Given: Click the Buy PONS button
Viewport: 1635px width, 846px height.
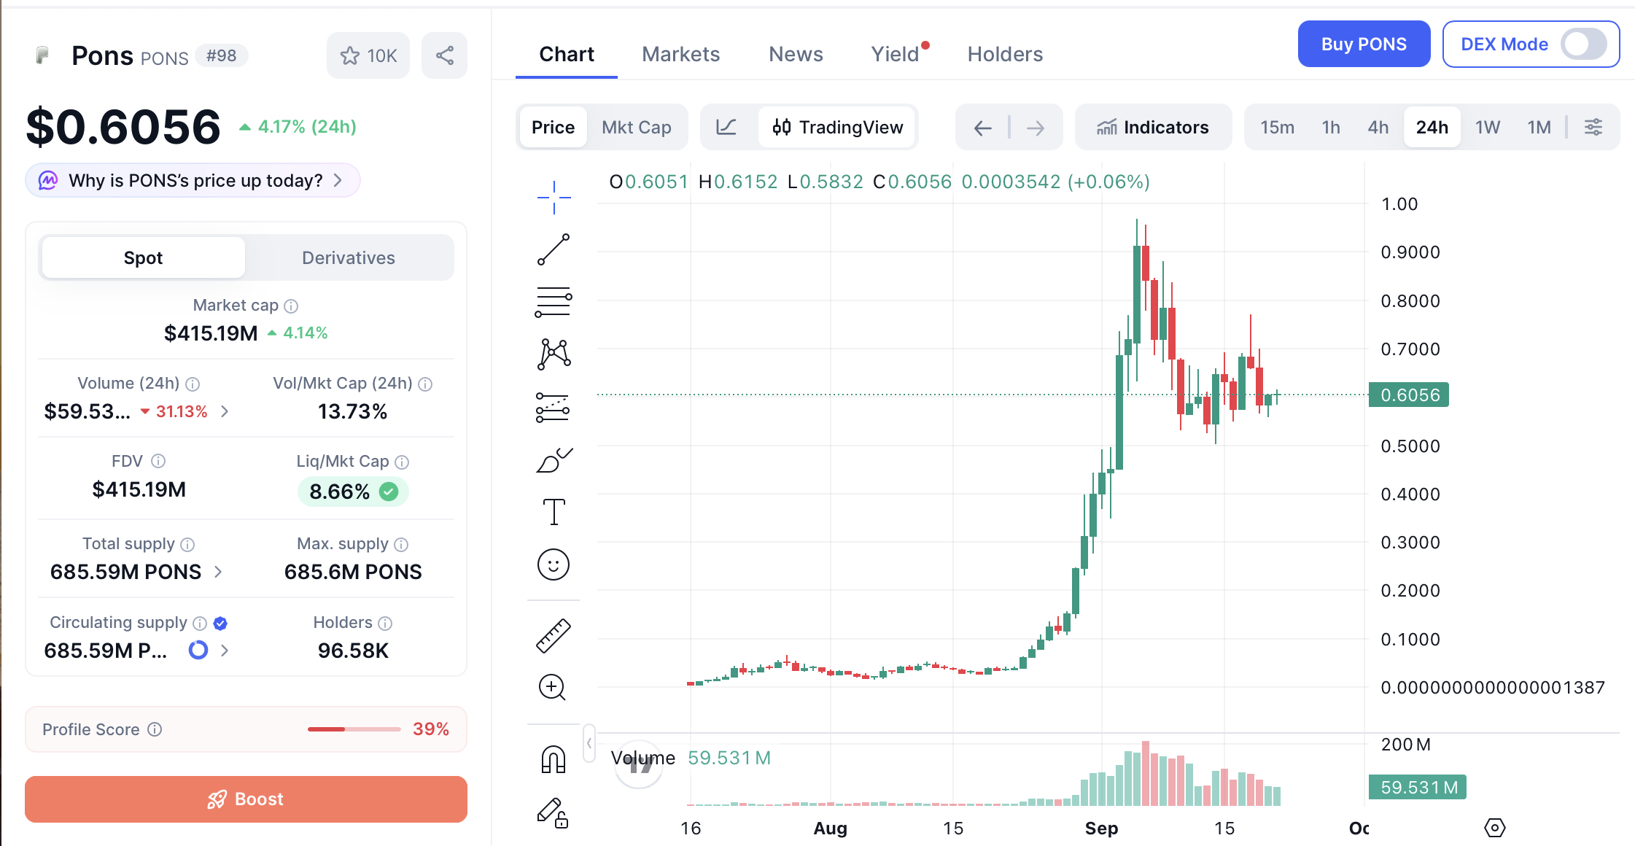Looking at the screenshot, I should coord(1364,44).
